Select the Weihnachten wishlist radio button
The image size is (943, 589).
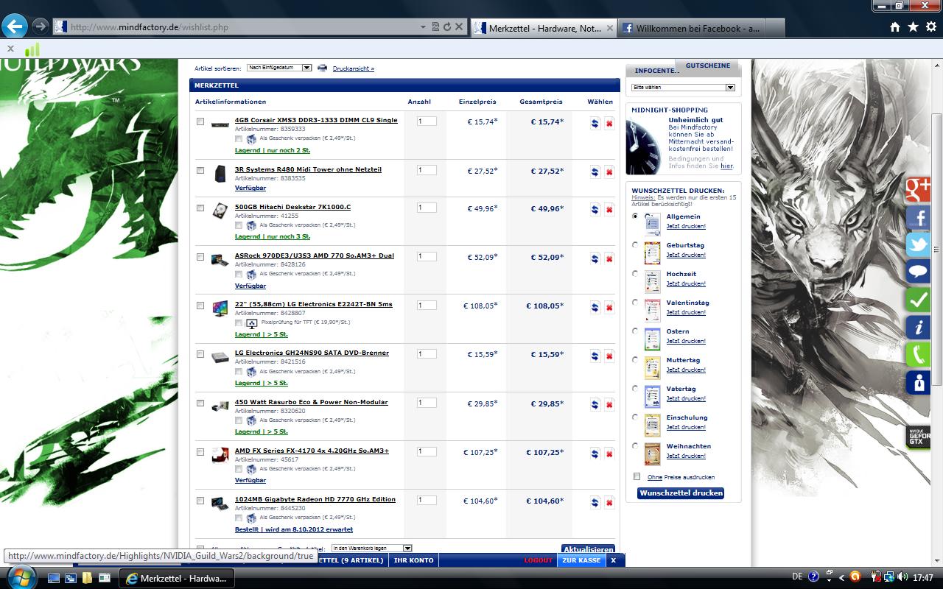click(x=635, y=445)
